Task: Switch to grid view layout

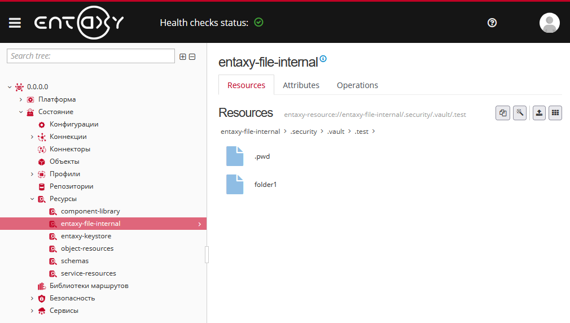Action: 555,113
